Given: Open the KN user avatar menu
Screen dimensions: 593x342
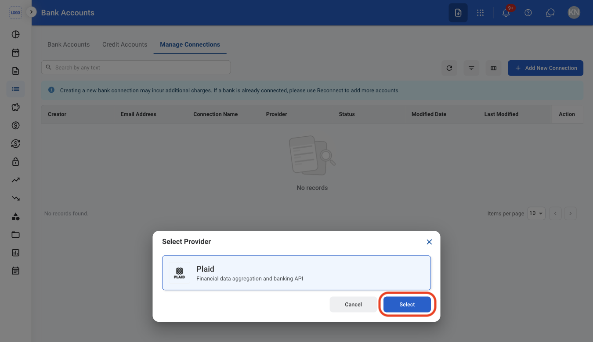Looking at the screenshot, I should point(574,13).
